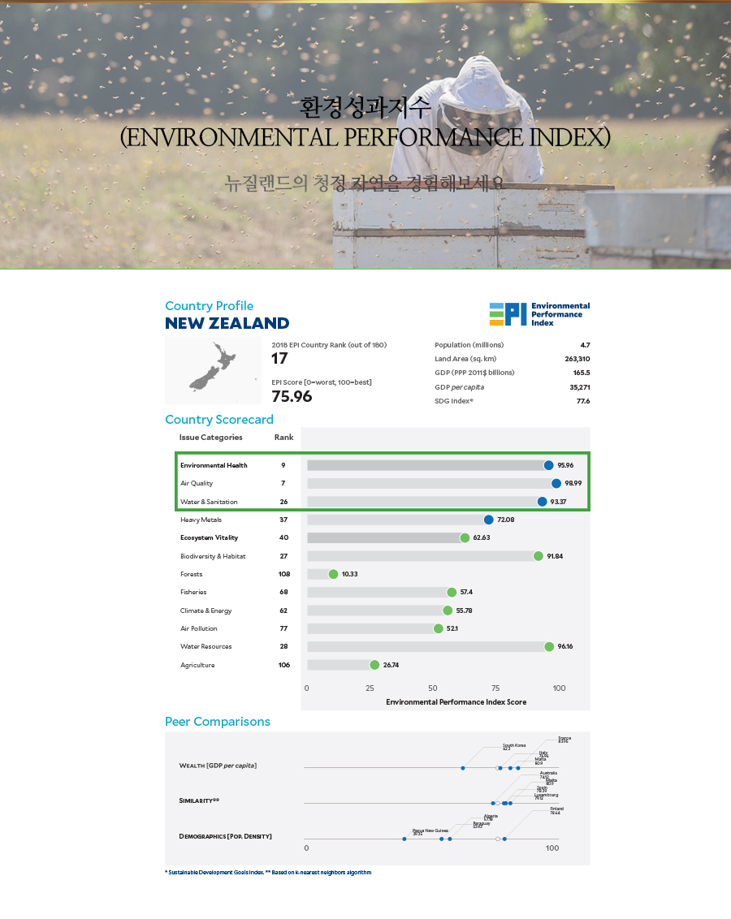The image size is (731, 919).
Task: Select the Environmental Health 95.96 blue dot
Action: [549, 465]
